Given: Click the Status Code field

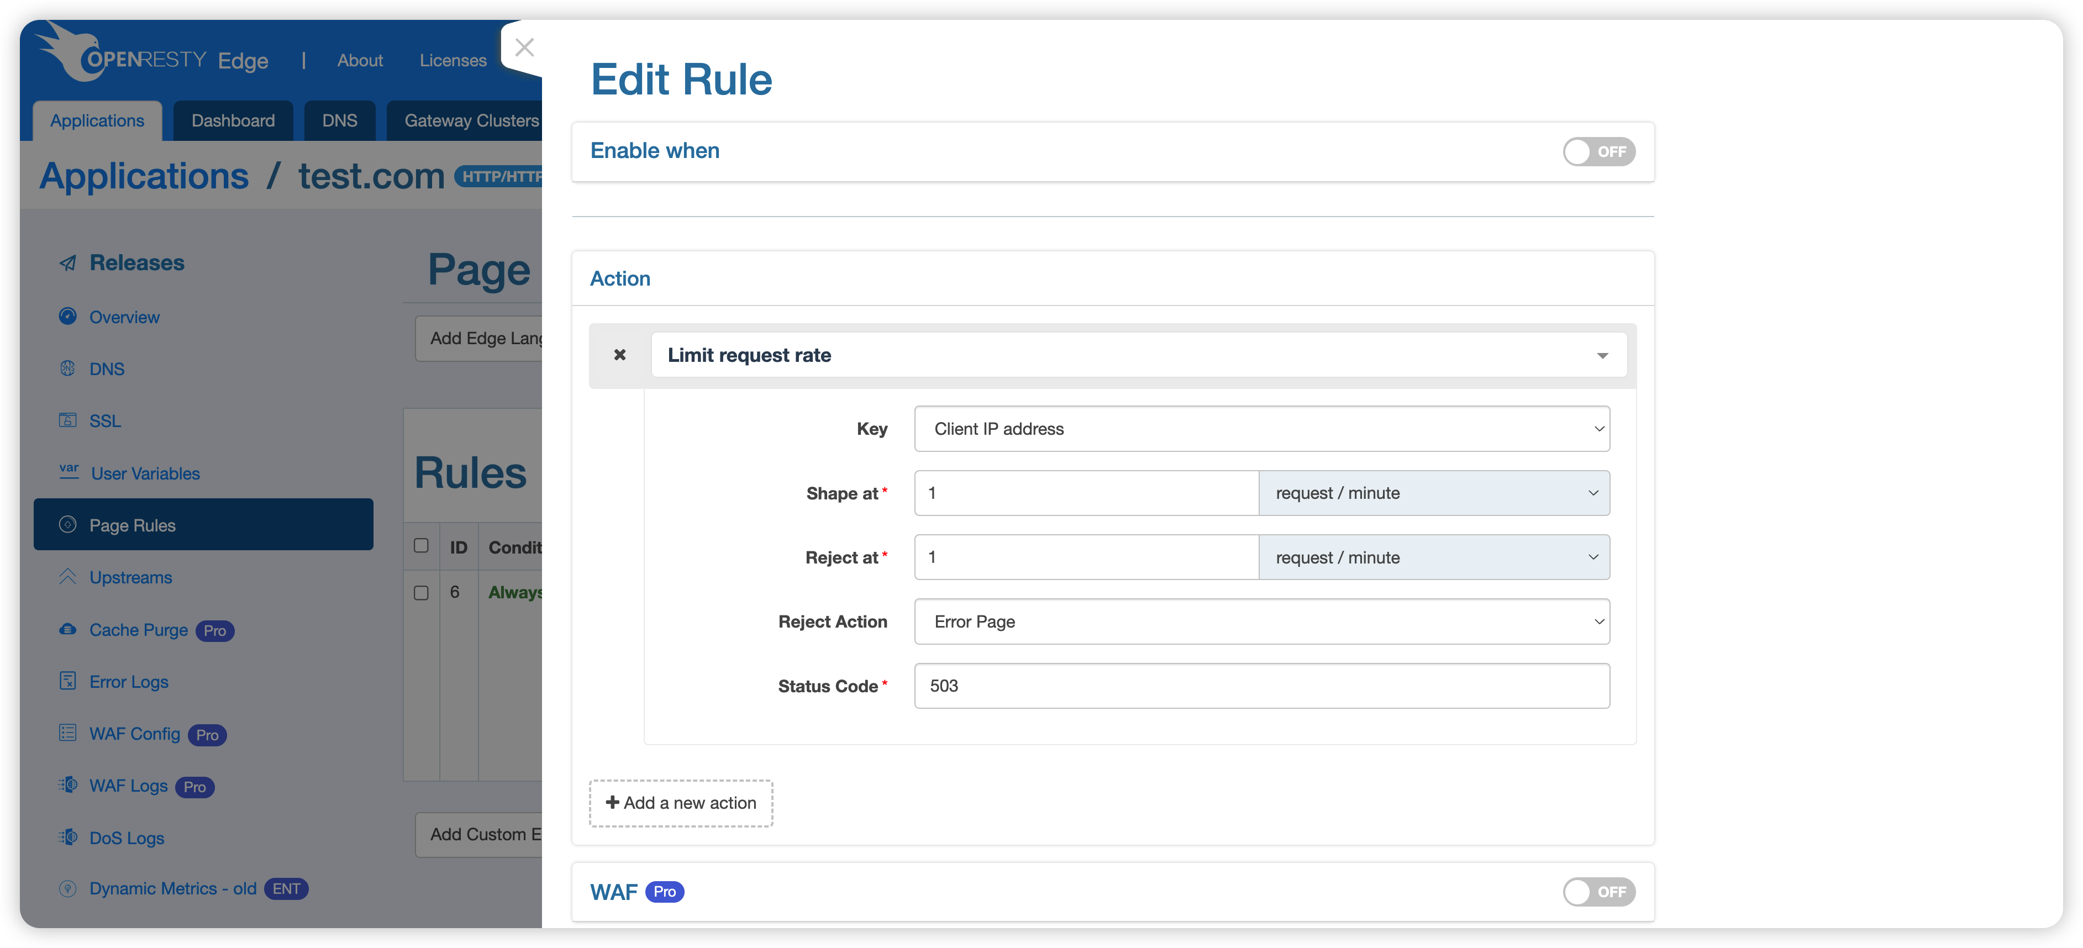Looking at the screenshot, I should pyautogui.click(x=1261, y=686).
